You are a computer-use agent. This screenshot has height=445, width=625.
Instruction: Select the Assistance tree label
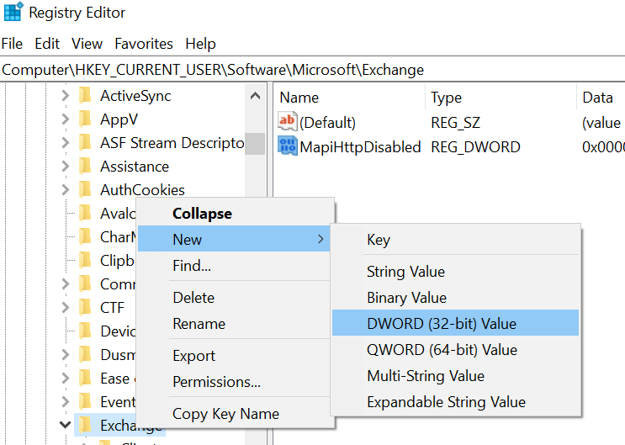(135, 167)
